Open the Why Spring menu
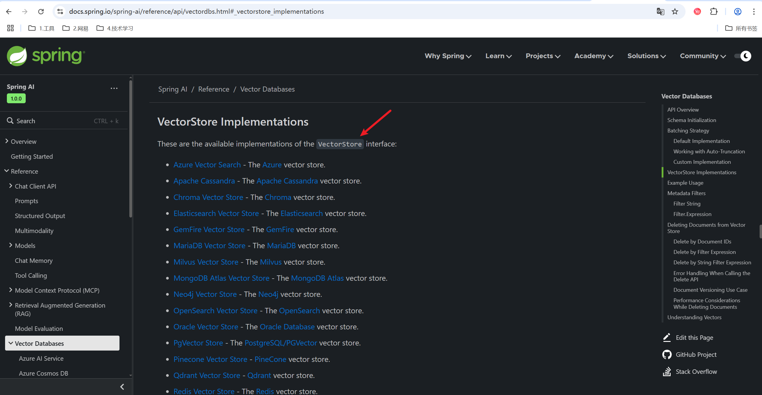 [448, 56]
